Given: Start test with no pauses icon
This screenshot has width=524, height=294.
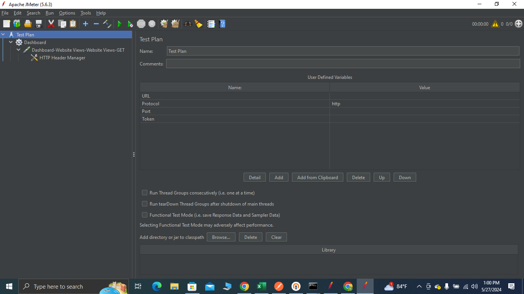Looking at the screenshot, I should (x=130, y=24).
